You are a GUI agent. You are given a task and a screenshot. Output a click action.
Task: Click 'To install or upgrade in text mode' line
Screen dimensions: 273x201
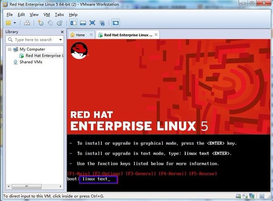(154, 154)
